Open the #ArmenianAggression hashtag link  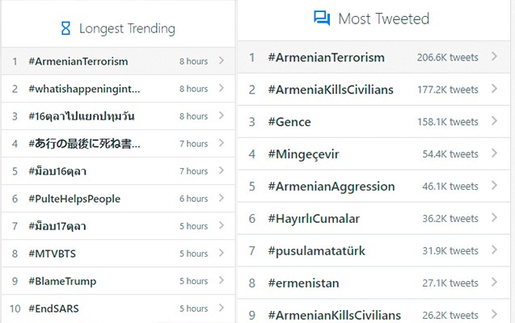[331, 187]
